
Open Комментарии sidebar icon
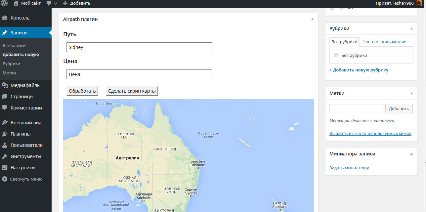(x=5, y=108)
